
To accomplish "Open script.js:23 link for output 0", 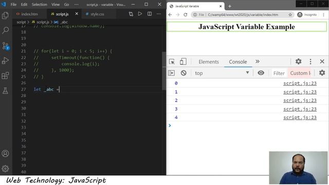I will [x=300, y=83].
